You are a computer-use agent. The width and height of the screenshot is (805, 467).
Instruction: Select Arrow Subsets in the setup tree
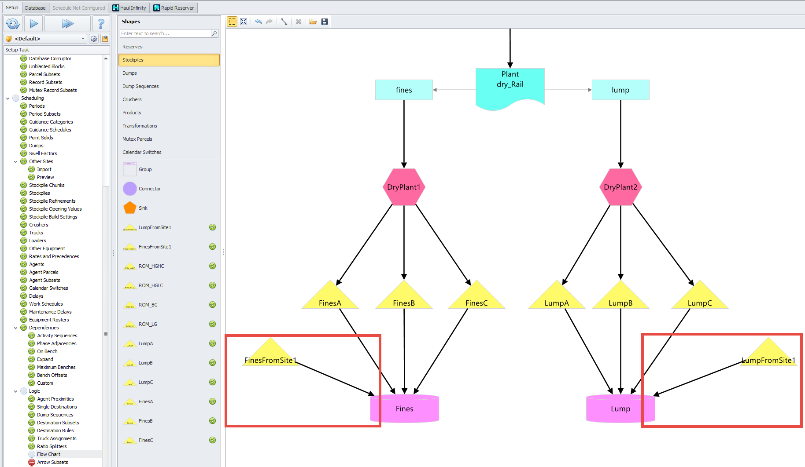pos(52,462)
